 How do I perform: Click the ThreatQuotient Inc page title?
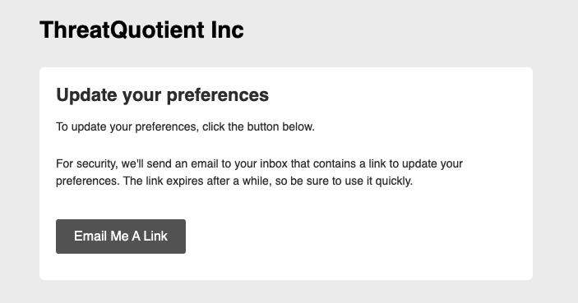pyautogui.click(x=141, y=30)
